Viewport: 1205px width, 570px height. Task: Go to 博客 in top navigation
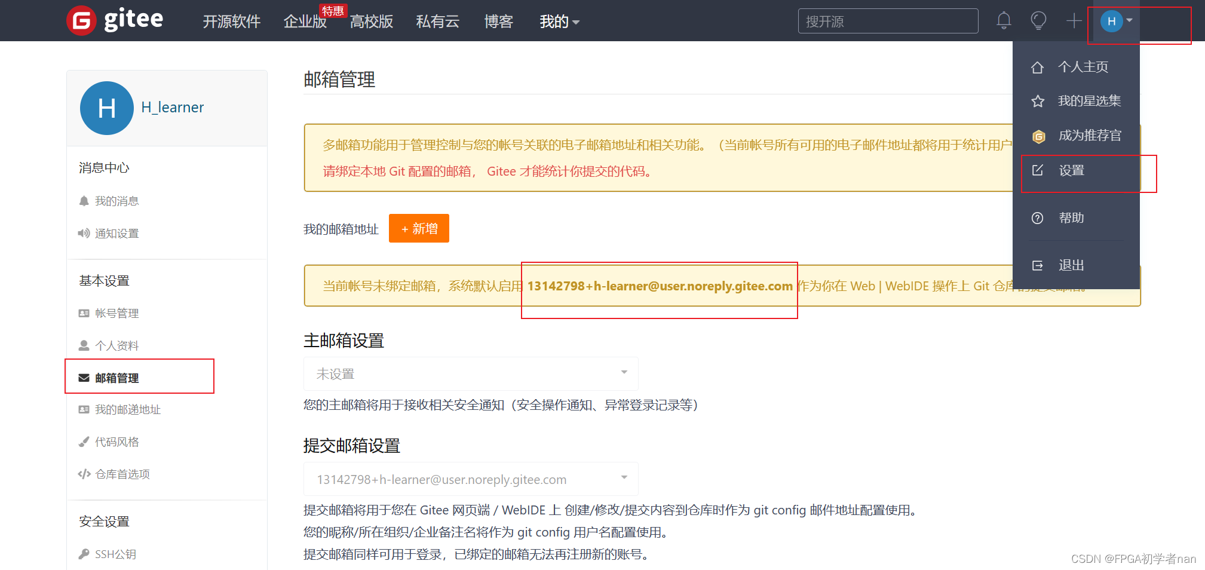(498, 22)
